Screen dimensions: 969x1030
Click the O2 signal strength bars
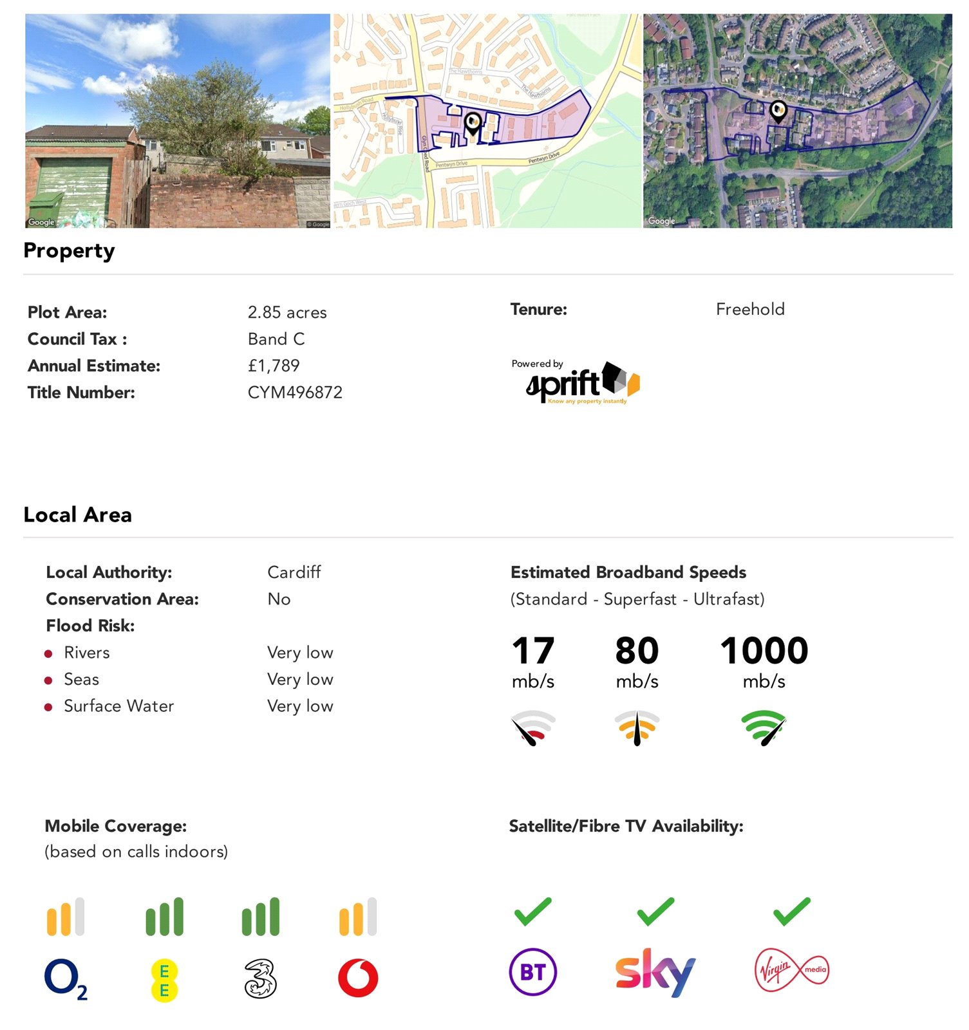click(65, 917)
